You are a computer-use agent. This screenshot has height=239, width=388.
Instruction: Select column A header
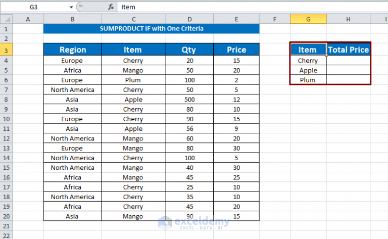[x=28, y=19]
